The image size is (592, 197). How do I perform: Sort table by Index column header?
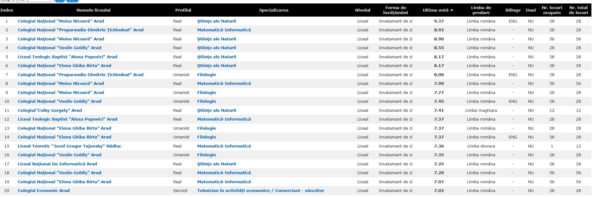[7, 10]
